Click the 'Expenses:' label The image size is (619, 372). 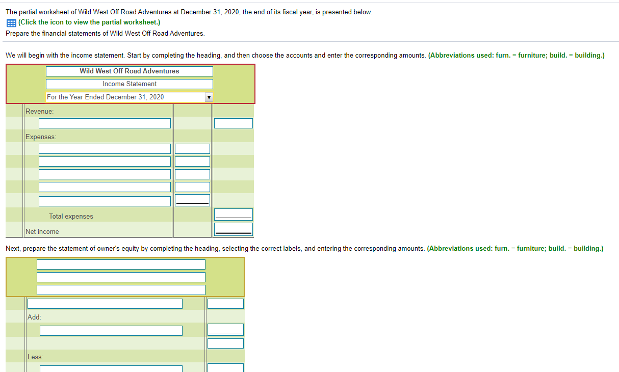click(41, 137)
